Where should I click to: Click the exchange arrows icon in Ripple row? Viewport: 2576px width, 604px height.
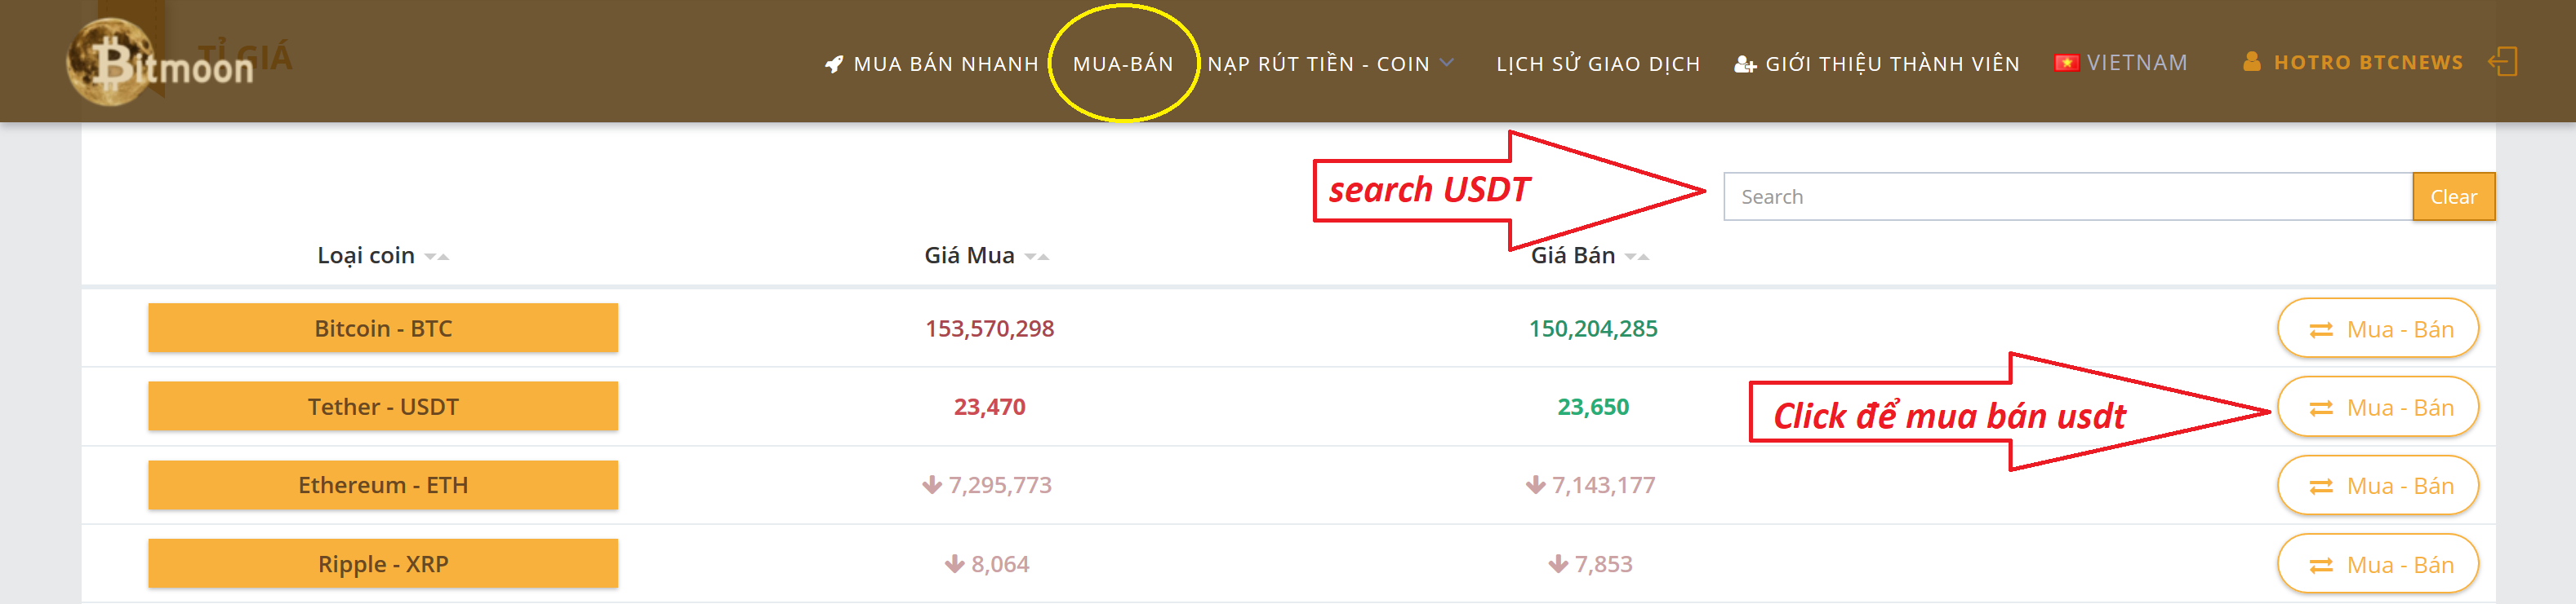pyautogui.click(x=2321, y=566)
